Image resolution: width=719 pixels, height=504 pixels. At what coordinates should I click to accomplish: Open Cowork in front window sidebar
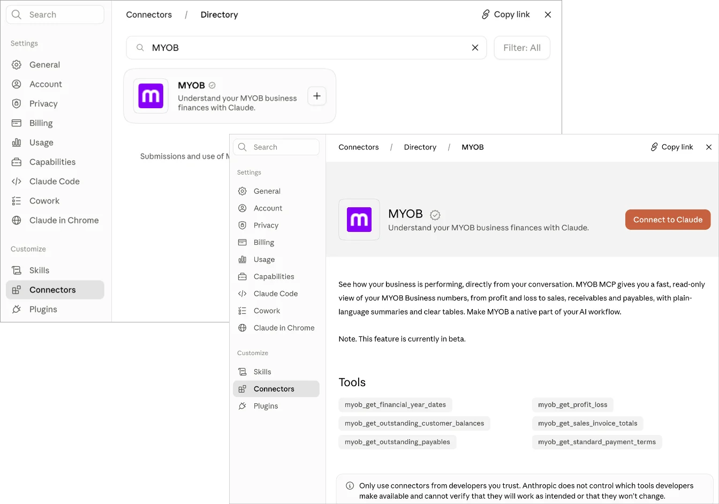point(276,311)
